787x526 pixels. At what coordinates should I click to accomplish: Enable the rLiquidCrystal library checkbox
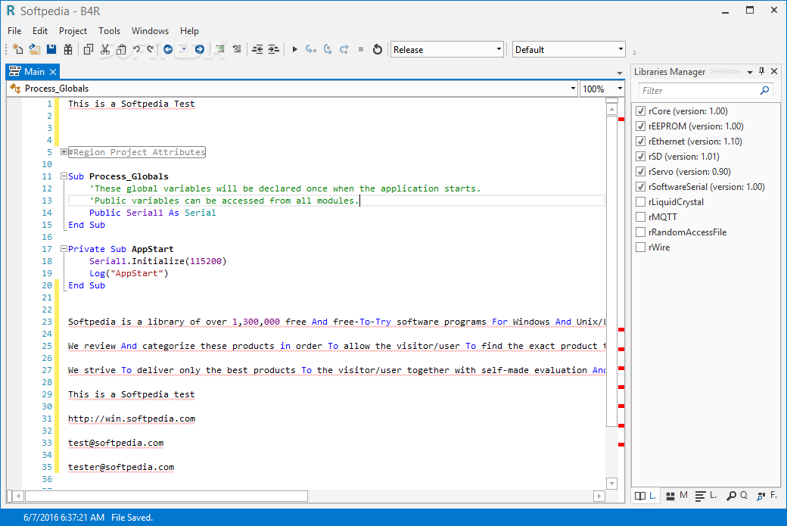pyautogui.click(x=640, y=202)
